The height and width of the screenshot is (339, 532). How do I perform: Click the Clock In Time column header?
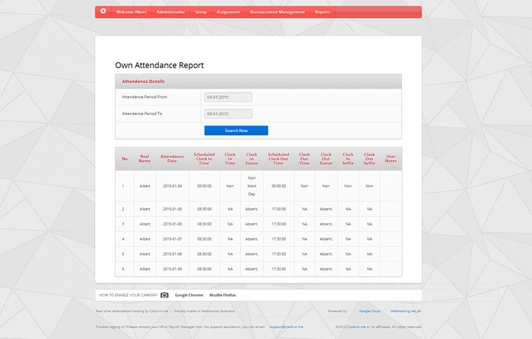coord(229,159)
